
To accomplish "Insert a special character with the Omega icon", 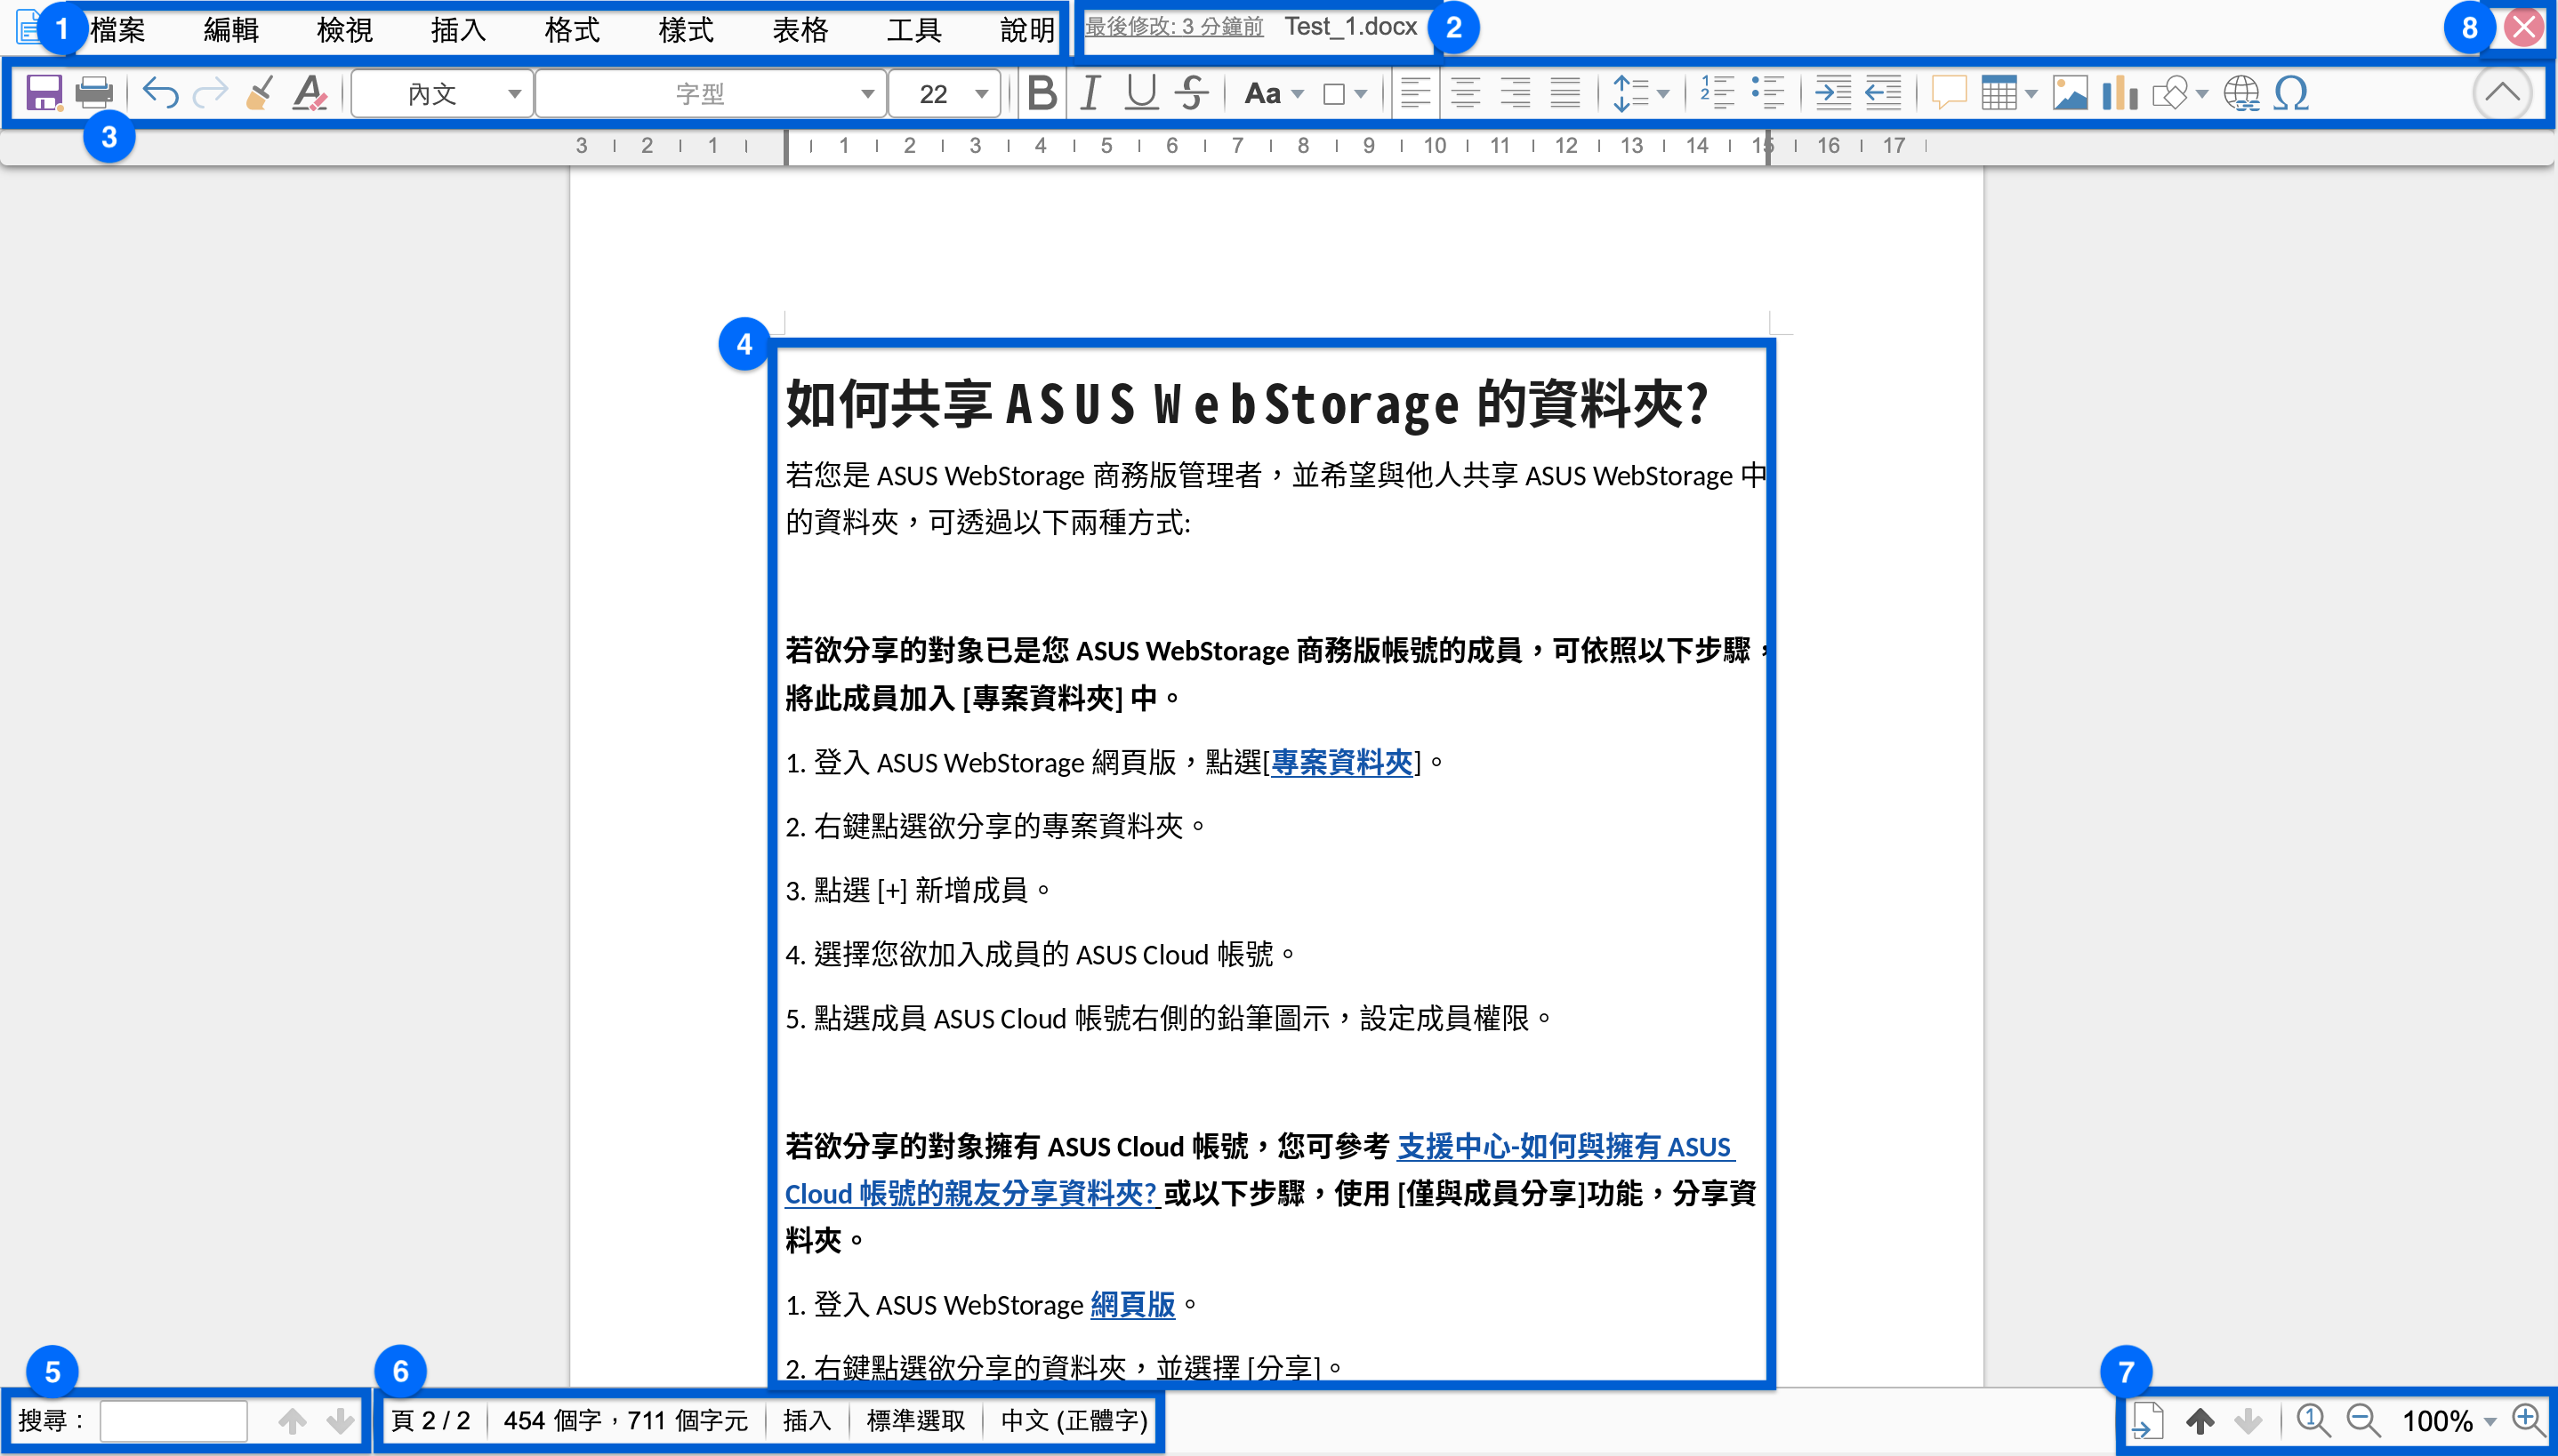I will [2291, 93].
